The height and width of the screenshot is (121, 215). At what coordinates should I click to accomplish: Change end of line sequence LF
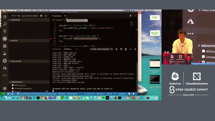point(115,94)
